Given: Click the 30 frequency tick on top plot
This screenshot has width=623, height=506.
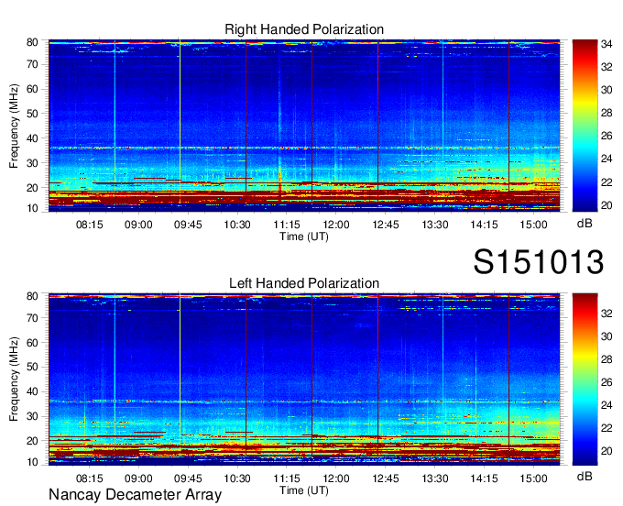Looking at the screenshot, I should (x=32, y=163).
